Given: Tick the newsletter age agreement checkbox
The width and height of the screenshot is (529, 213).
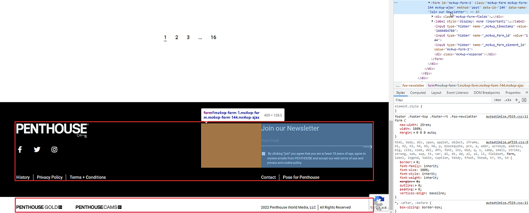Looking at the screenshot, I should 264,154.
